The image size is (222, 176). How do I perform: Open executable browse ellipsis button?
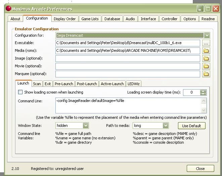pos(206,43)
